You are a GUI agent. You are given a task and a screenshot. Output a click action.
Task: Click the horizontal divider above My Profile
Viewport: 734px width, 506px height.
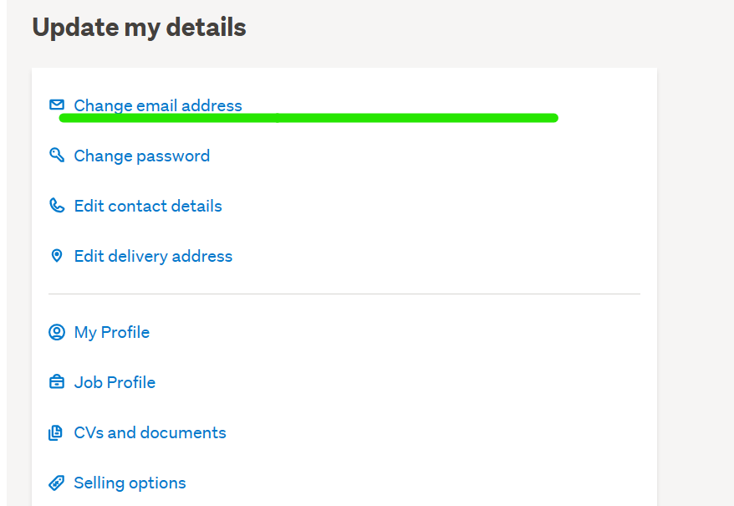point(344,294)
